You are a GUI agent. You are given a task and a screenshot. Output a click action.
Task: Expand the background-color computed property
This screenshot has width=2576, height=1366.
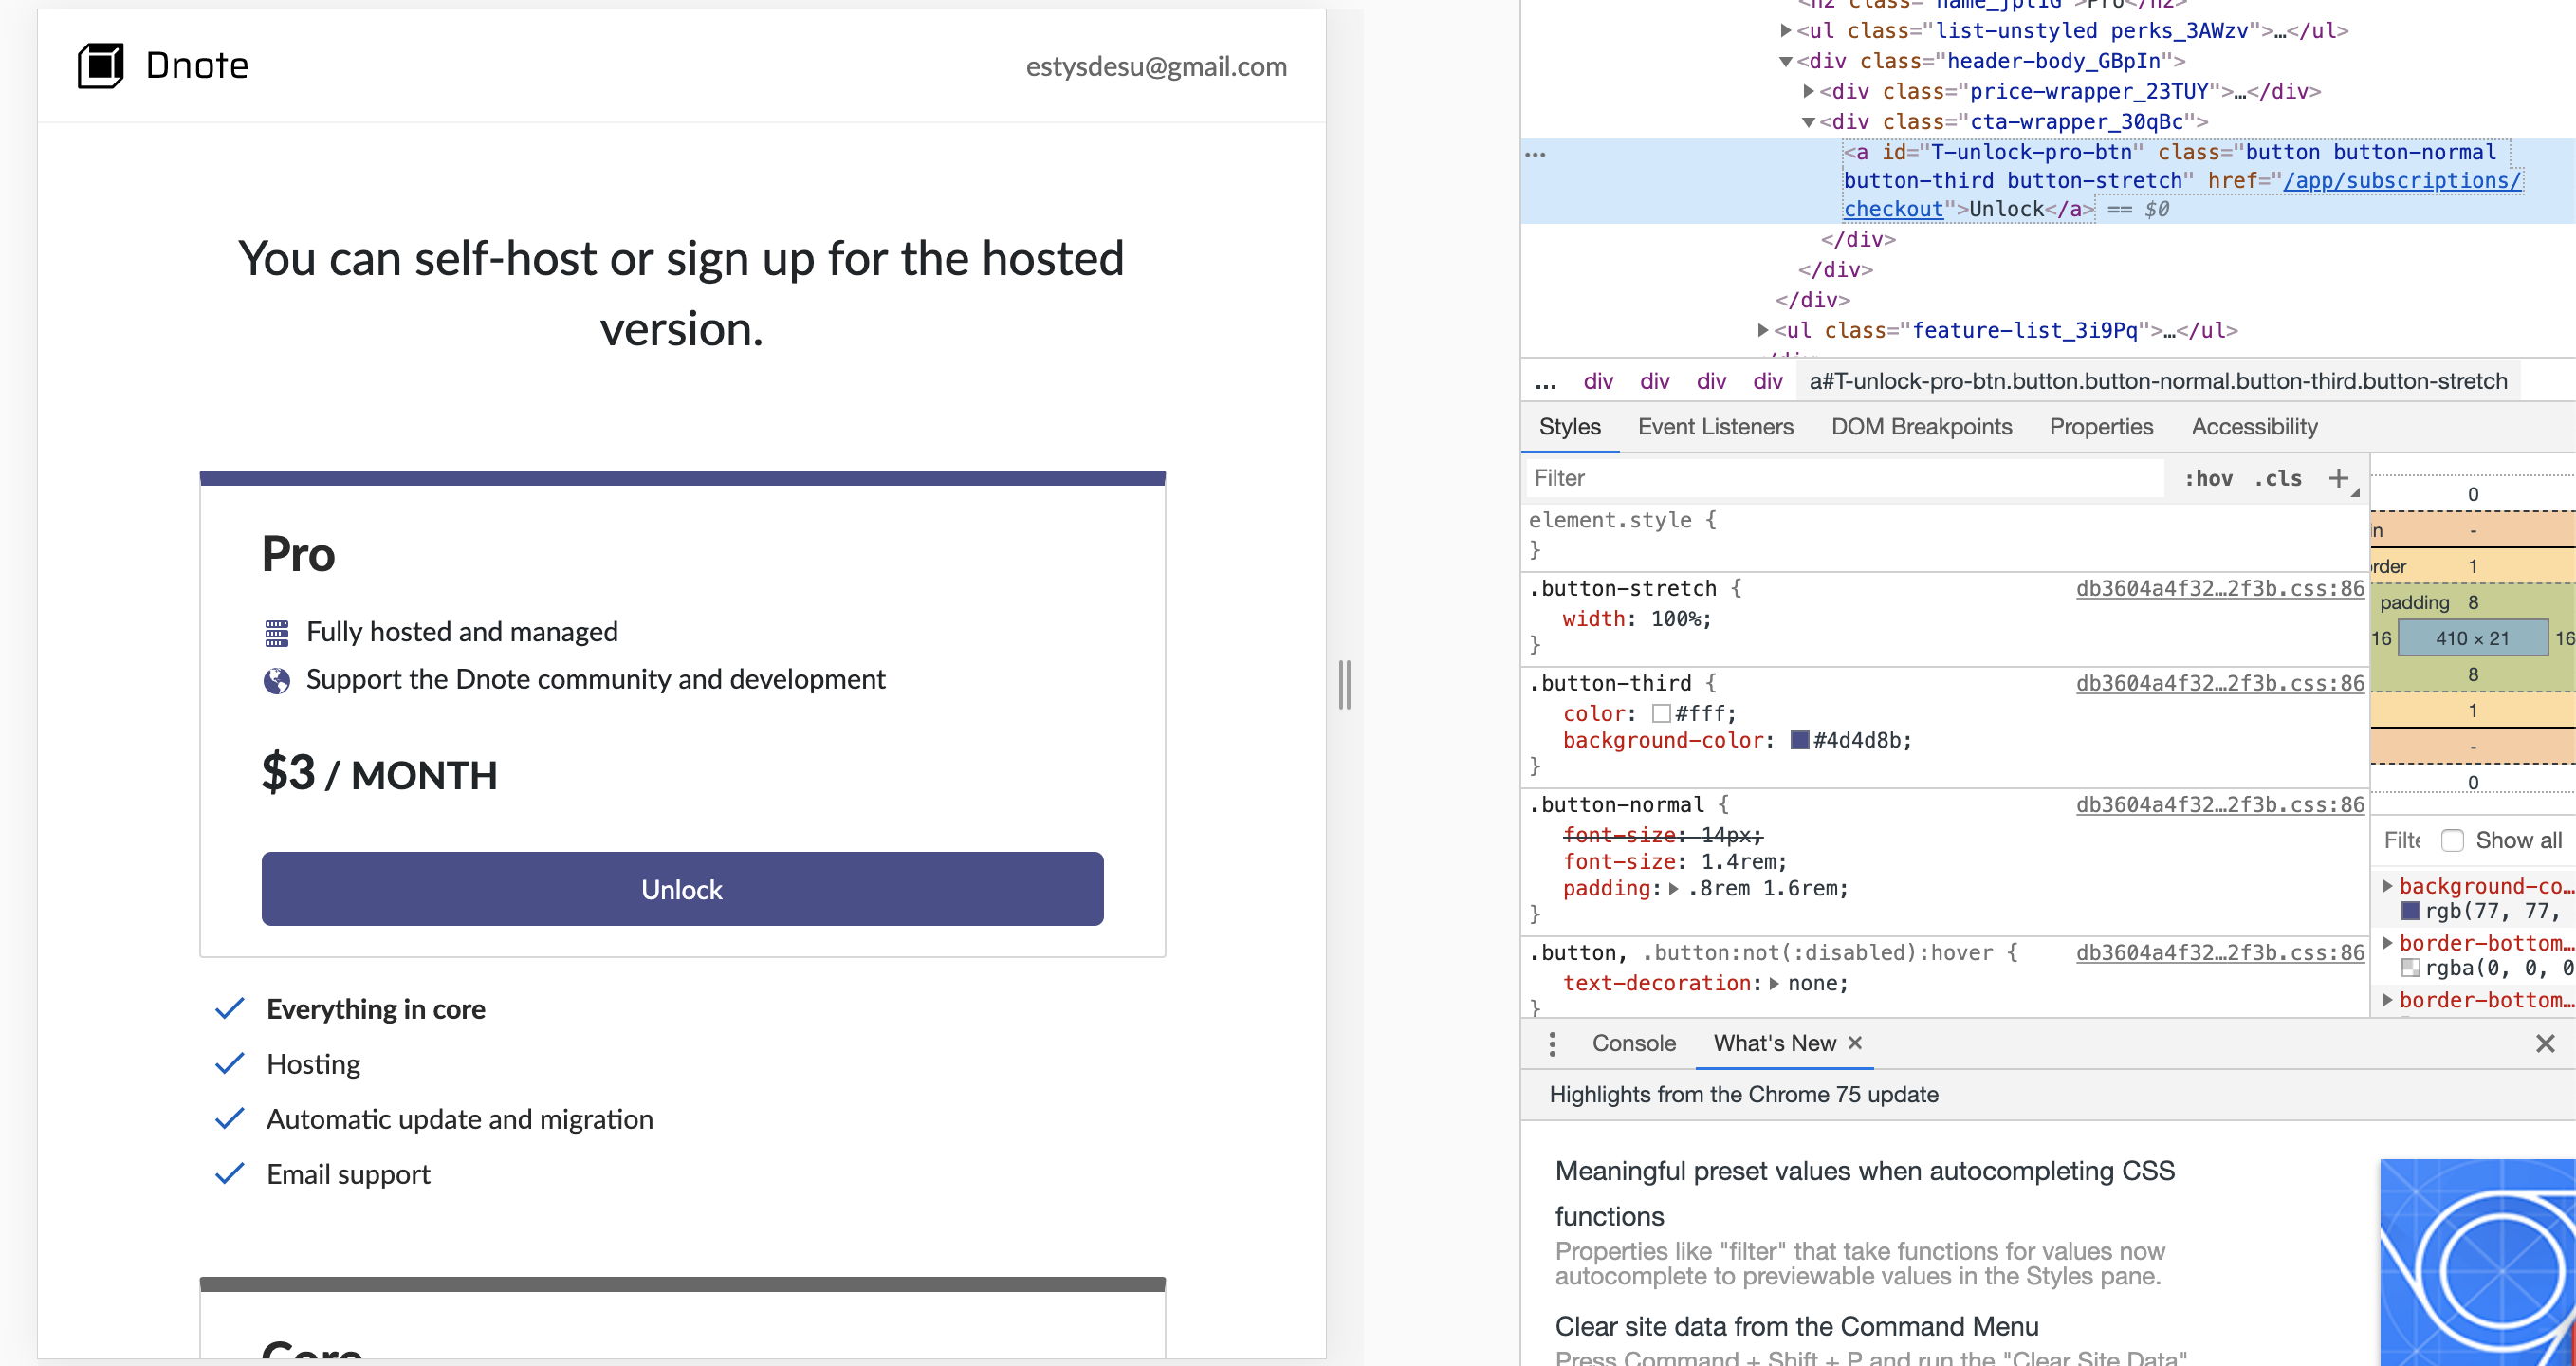click(x=2390, y=885)
